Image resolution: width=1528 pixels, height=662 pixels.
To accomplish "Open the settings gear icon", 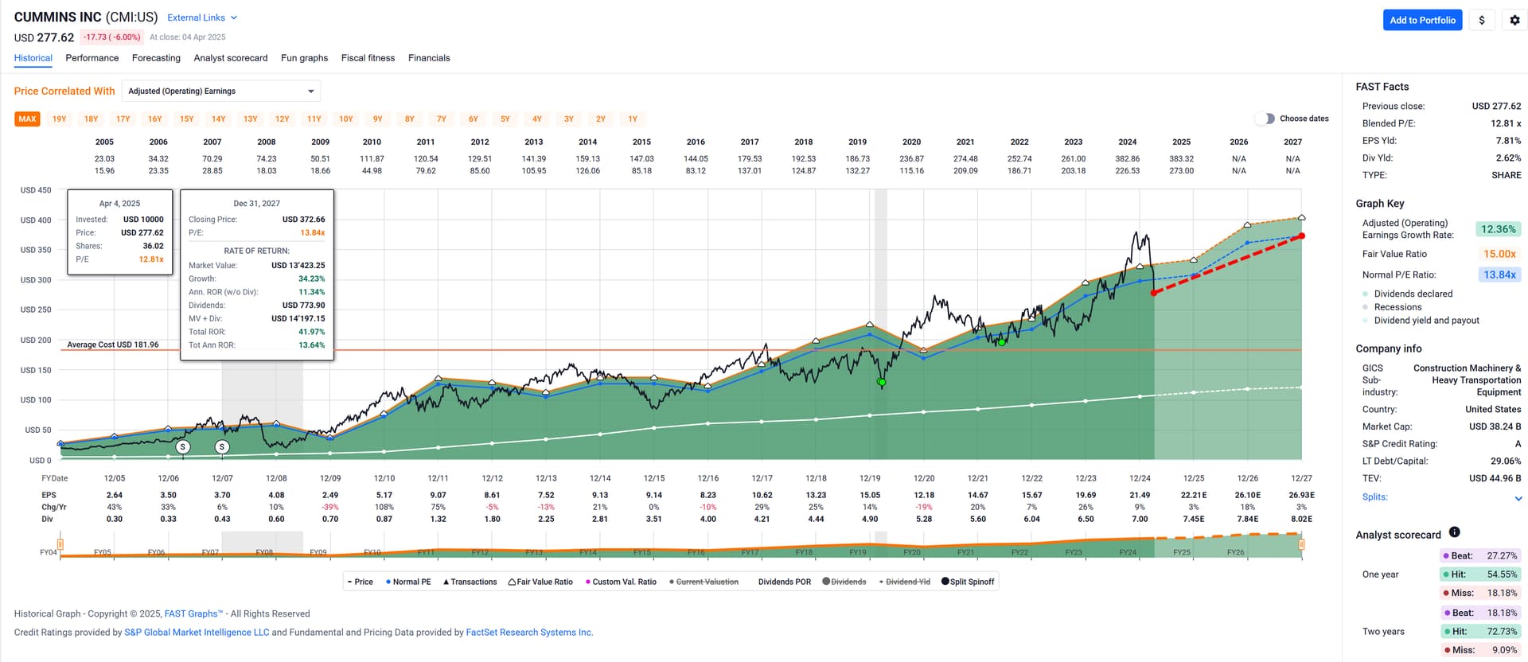I will point(1514,21).
